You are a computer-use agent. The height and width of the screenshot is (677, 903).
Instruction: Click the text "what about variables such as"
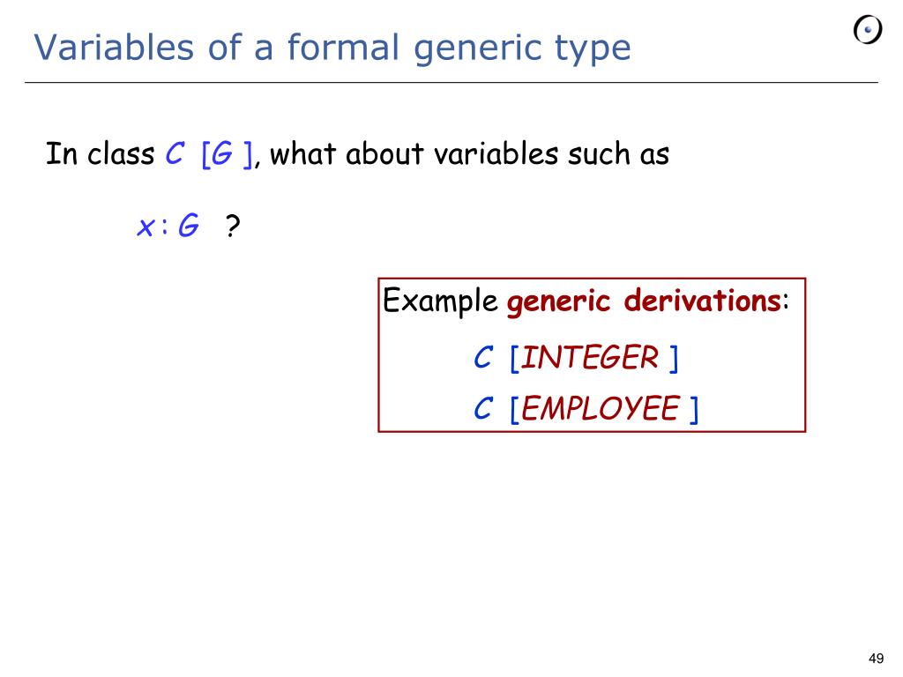tap(469, 154)
